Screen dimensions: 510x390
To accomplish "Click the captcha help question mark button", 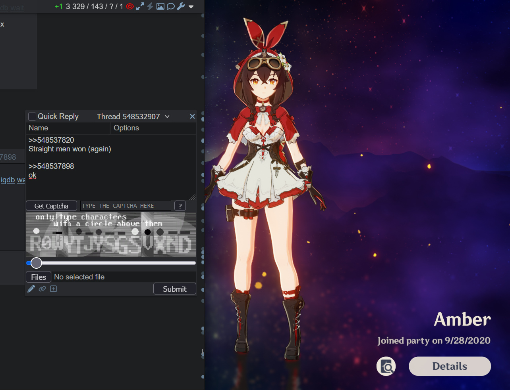I will pyautogui.click(x=180, y=206).
